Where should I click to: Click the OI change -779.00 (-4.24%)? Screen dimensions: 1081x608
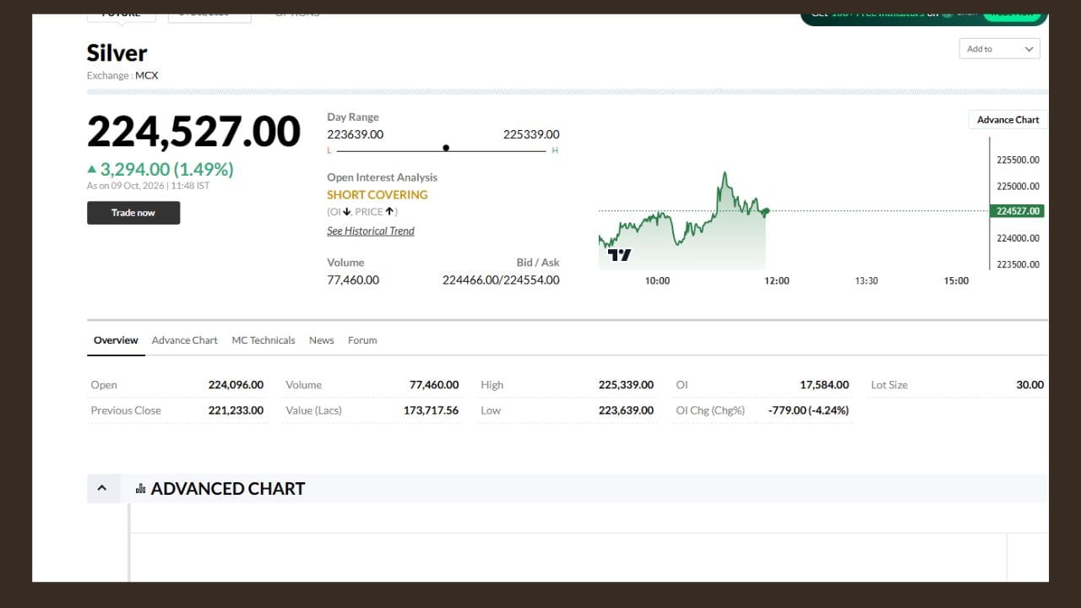pos(808,410)
